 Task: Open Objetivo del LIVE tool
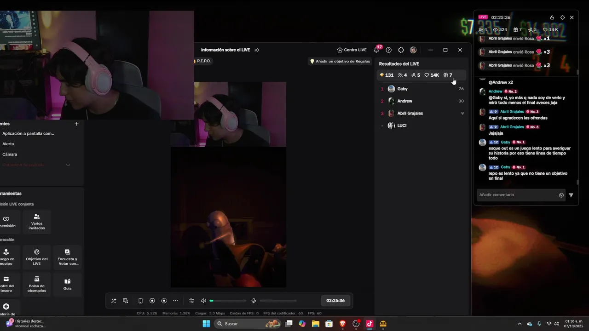point(37,257)
